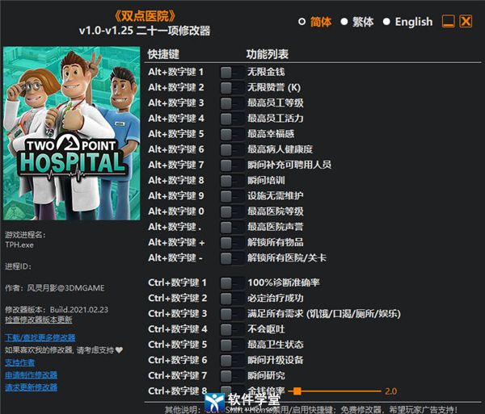Enable 最高幸福感 switch
The image size is (485, 414).
(232, 134)
